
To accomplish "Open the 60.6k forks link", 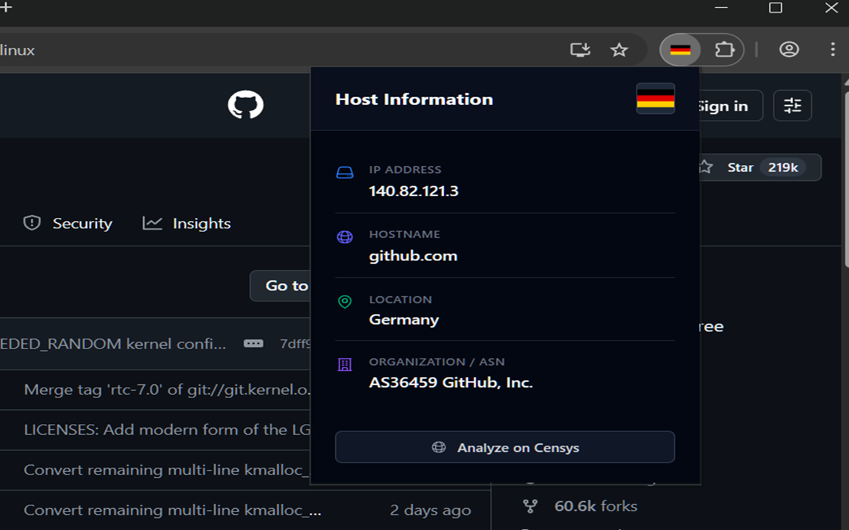I will [x=596, y=506].
